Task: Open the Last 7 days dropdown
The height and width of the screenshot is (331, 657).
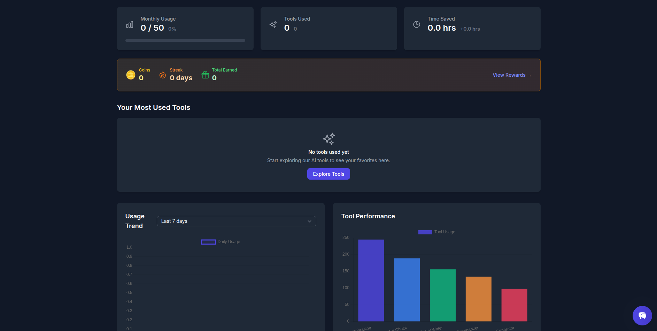Action: coord(236,221)
